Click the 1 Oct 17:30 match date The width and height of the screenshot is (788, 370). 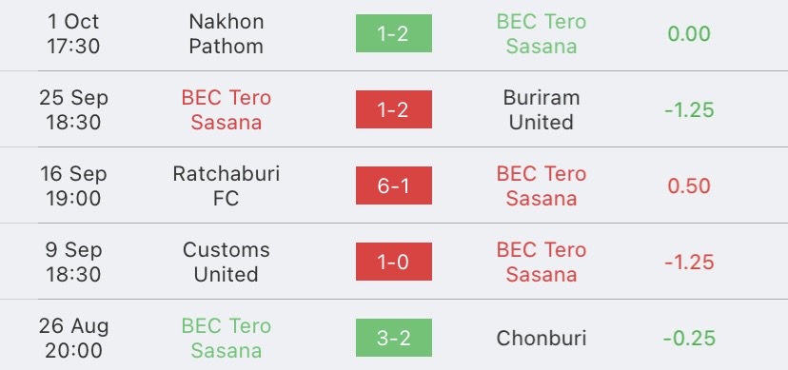pos(73,33)
